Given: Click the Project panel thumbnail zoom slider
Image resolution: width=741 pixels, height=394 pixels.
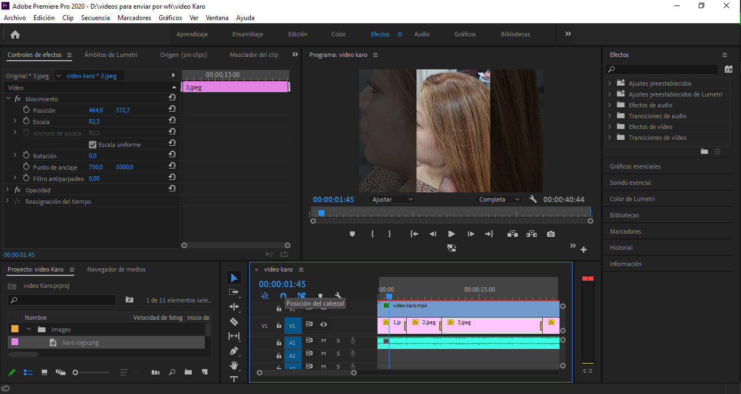Looking at the screenshot, I should [x=75, y=372].
